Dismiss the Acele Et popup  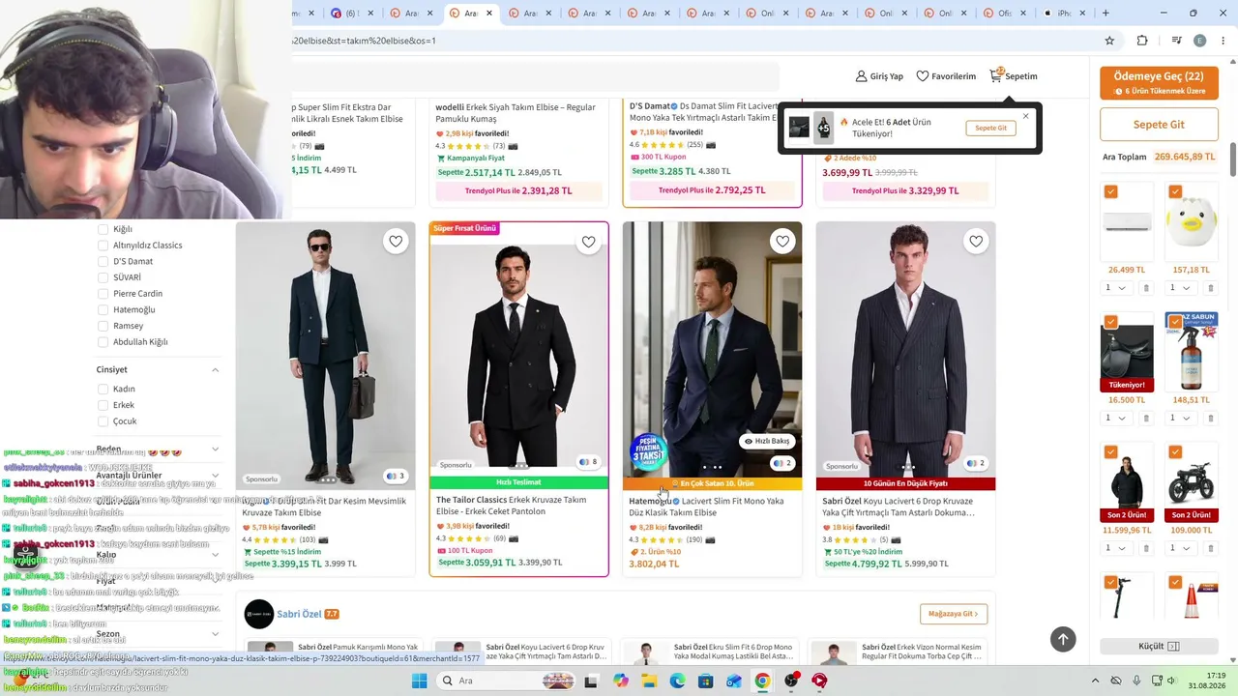coord(1025,116)
